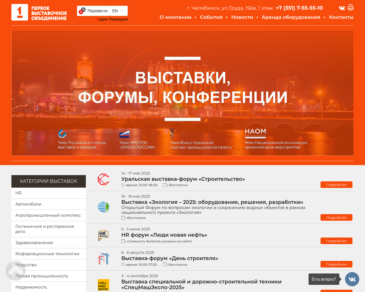Select the HR category
Viewport: 365px width, 292px height.
(48, 193)
